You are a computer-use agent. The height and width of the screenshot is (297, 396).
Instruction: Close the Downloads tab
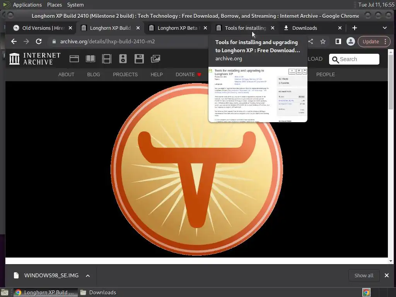340,28
